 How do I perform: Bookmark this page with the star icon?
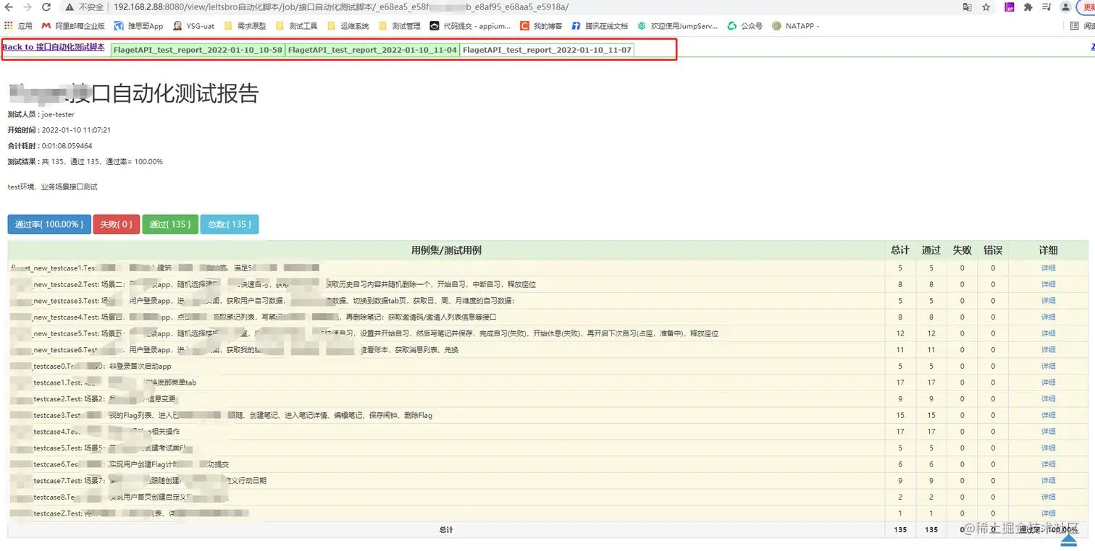click(x=986, y=7)
